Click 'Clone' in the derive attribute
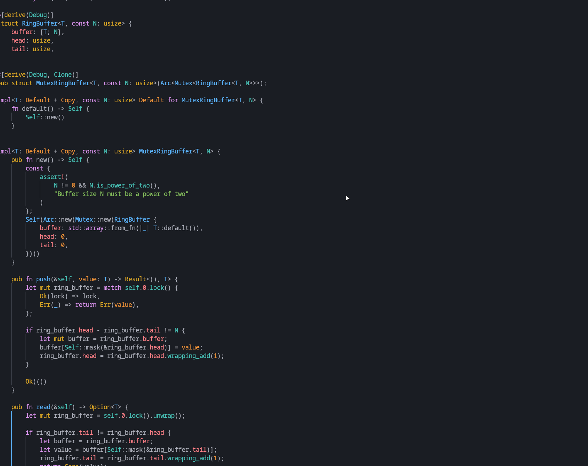 click(63, 75)
